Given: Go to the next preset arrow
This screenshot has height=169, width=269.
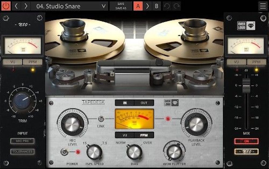Looking at the screenshot, I should tap(26, 6).
